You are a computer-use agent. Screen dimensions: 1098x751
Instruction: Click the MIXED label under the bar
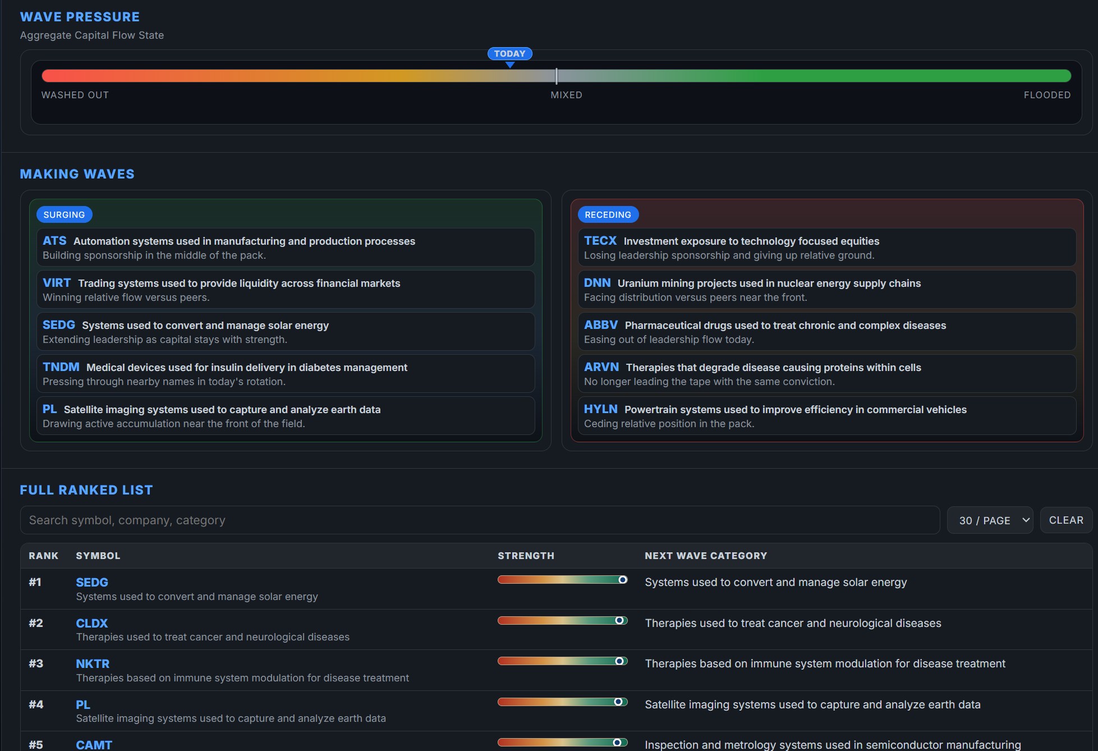566,95
